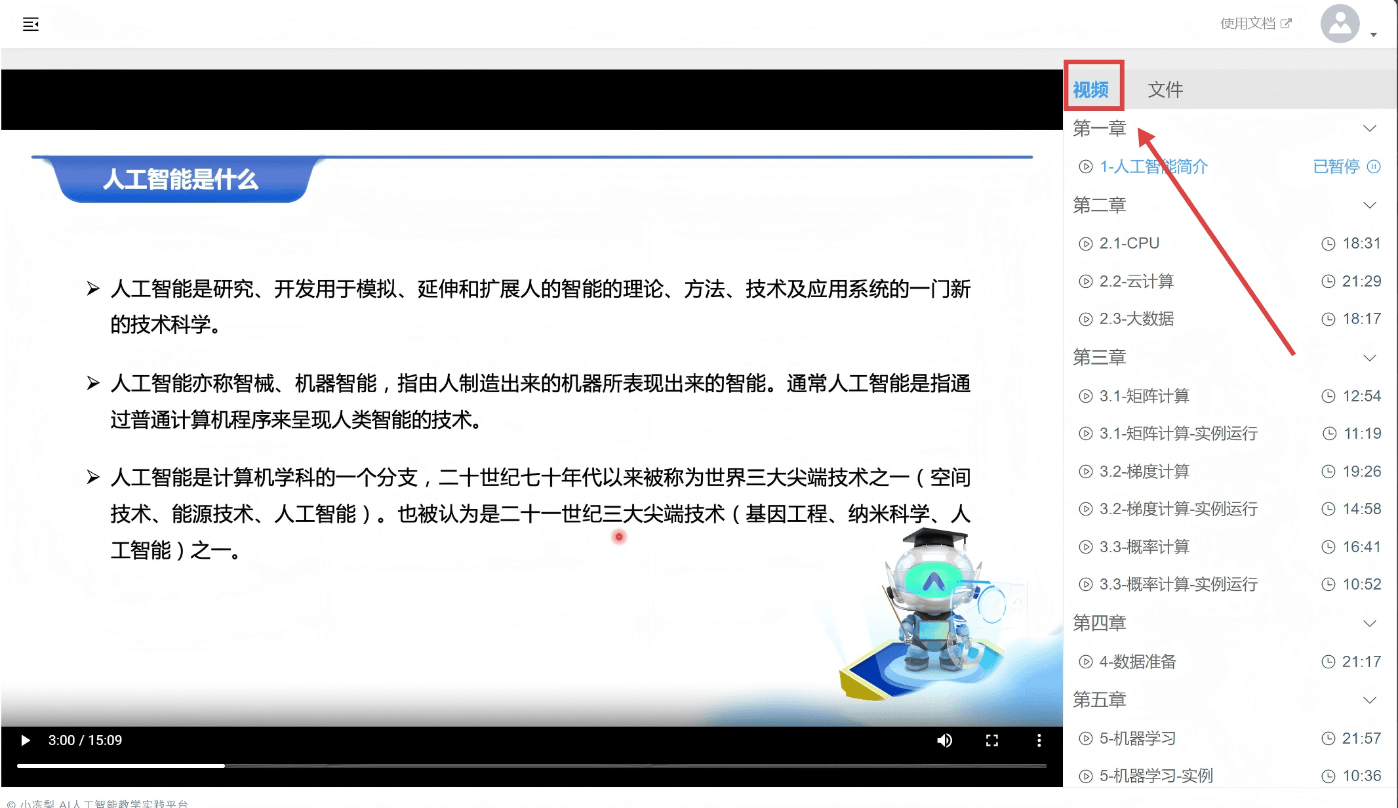Play icon next to 2.1-CPU video
This screenshot has width=1398, height=808.
(1086, 244)
